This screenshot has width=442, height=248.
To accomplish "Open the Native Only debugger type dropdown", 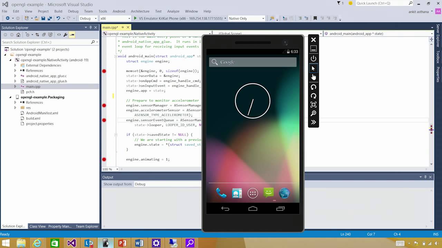I will click(247, 18).
